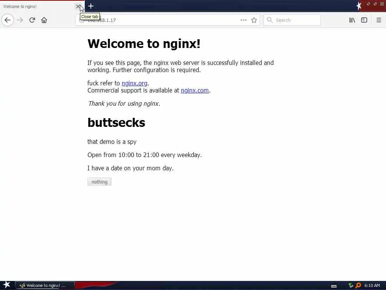Screen dimensions: 386x290
Task: Toggle the sidebar view icon
Action: (x=364, y=20)
